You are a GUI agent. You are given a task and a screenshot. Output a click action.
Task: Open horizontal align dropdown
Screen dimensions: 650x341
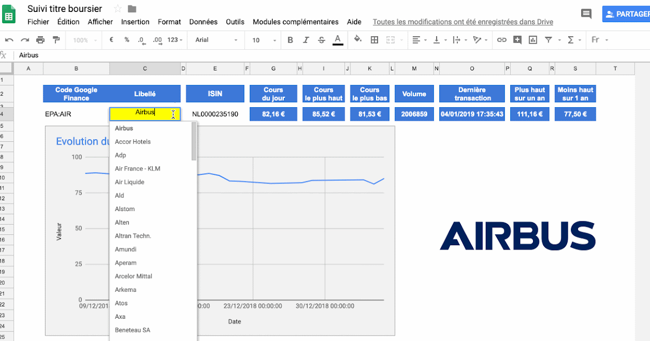coord(419,40)
